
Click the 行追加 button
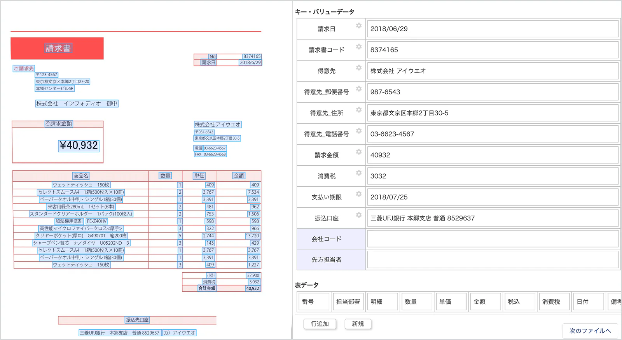coord(320,324)
